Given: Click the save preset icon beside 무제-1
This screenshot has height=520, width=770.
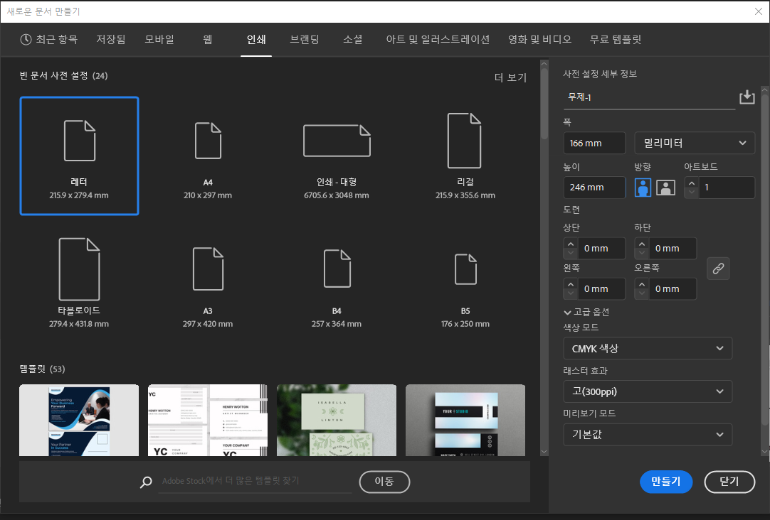Looking at the screenshot, I should [747, 97].
